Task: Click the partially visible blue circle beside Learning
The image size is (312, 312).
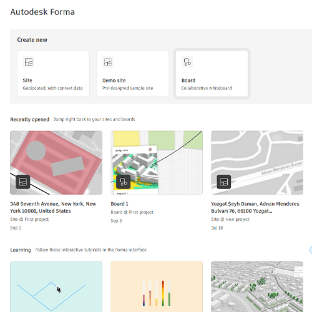Action: pos(311,250)
